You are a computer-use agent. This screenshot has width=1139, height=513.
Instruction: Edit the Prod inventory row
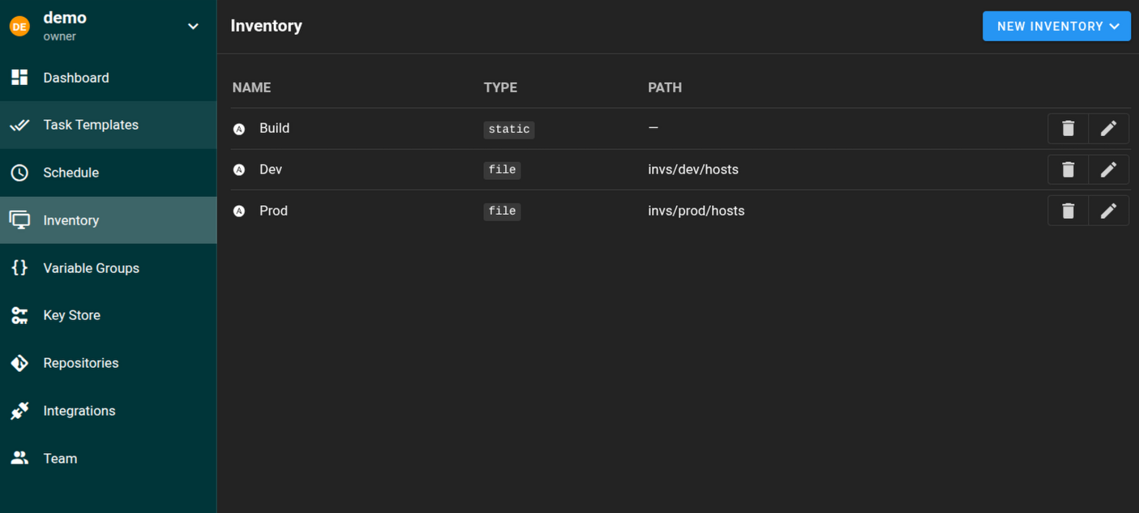pyautogui.click(x=1108, y=211)
